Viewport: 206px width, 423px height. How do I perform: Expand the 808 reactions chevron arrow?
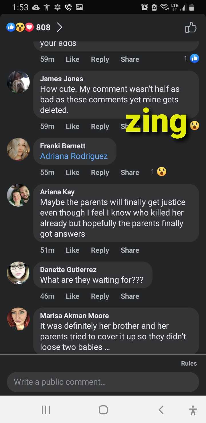[59, 27]
